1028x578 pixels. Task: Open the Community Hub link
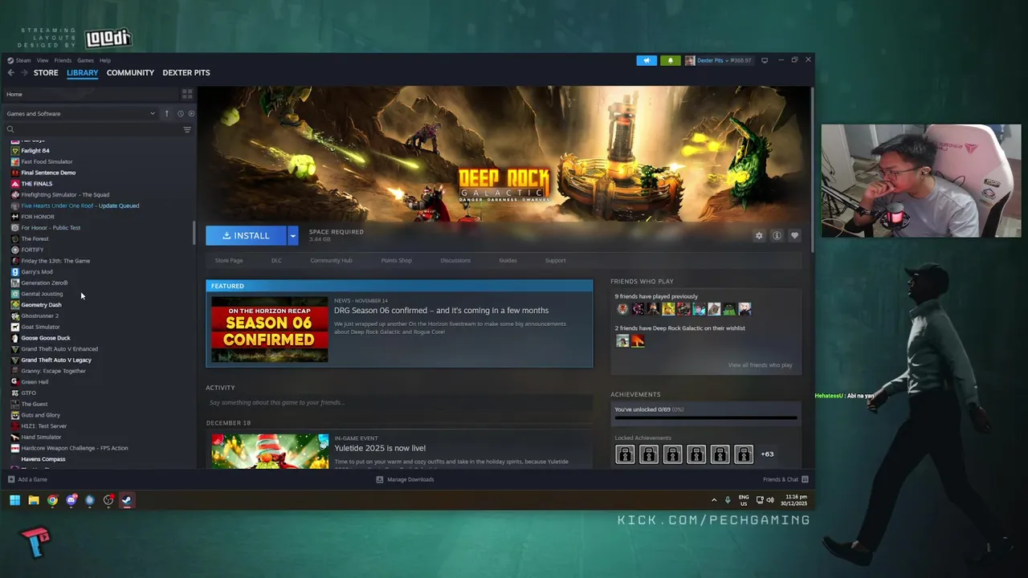pos(331,260)
